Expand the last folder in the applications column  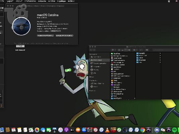(135, 98)
